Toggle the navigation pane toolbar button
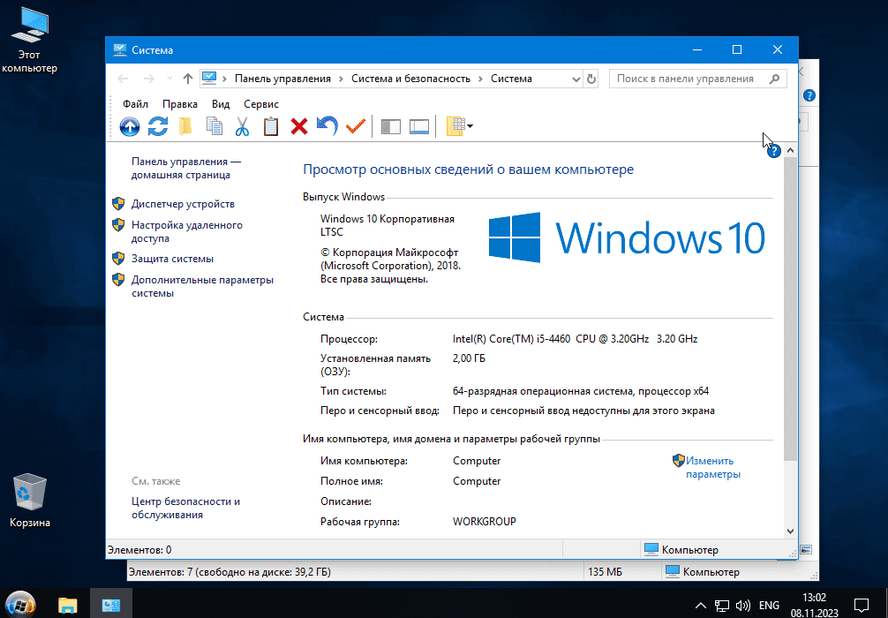This screenshot has height=618, width=888. (x=391, y=126)
